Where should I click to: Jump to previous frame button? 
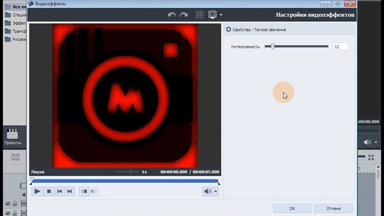click(59, 191)
